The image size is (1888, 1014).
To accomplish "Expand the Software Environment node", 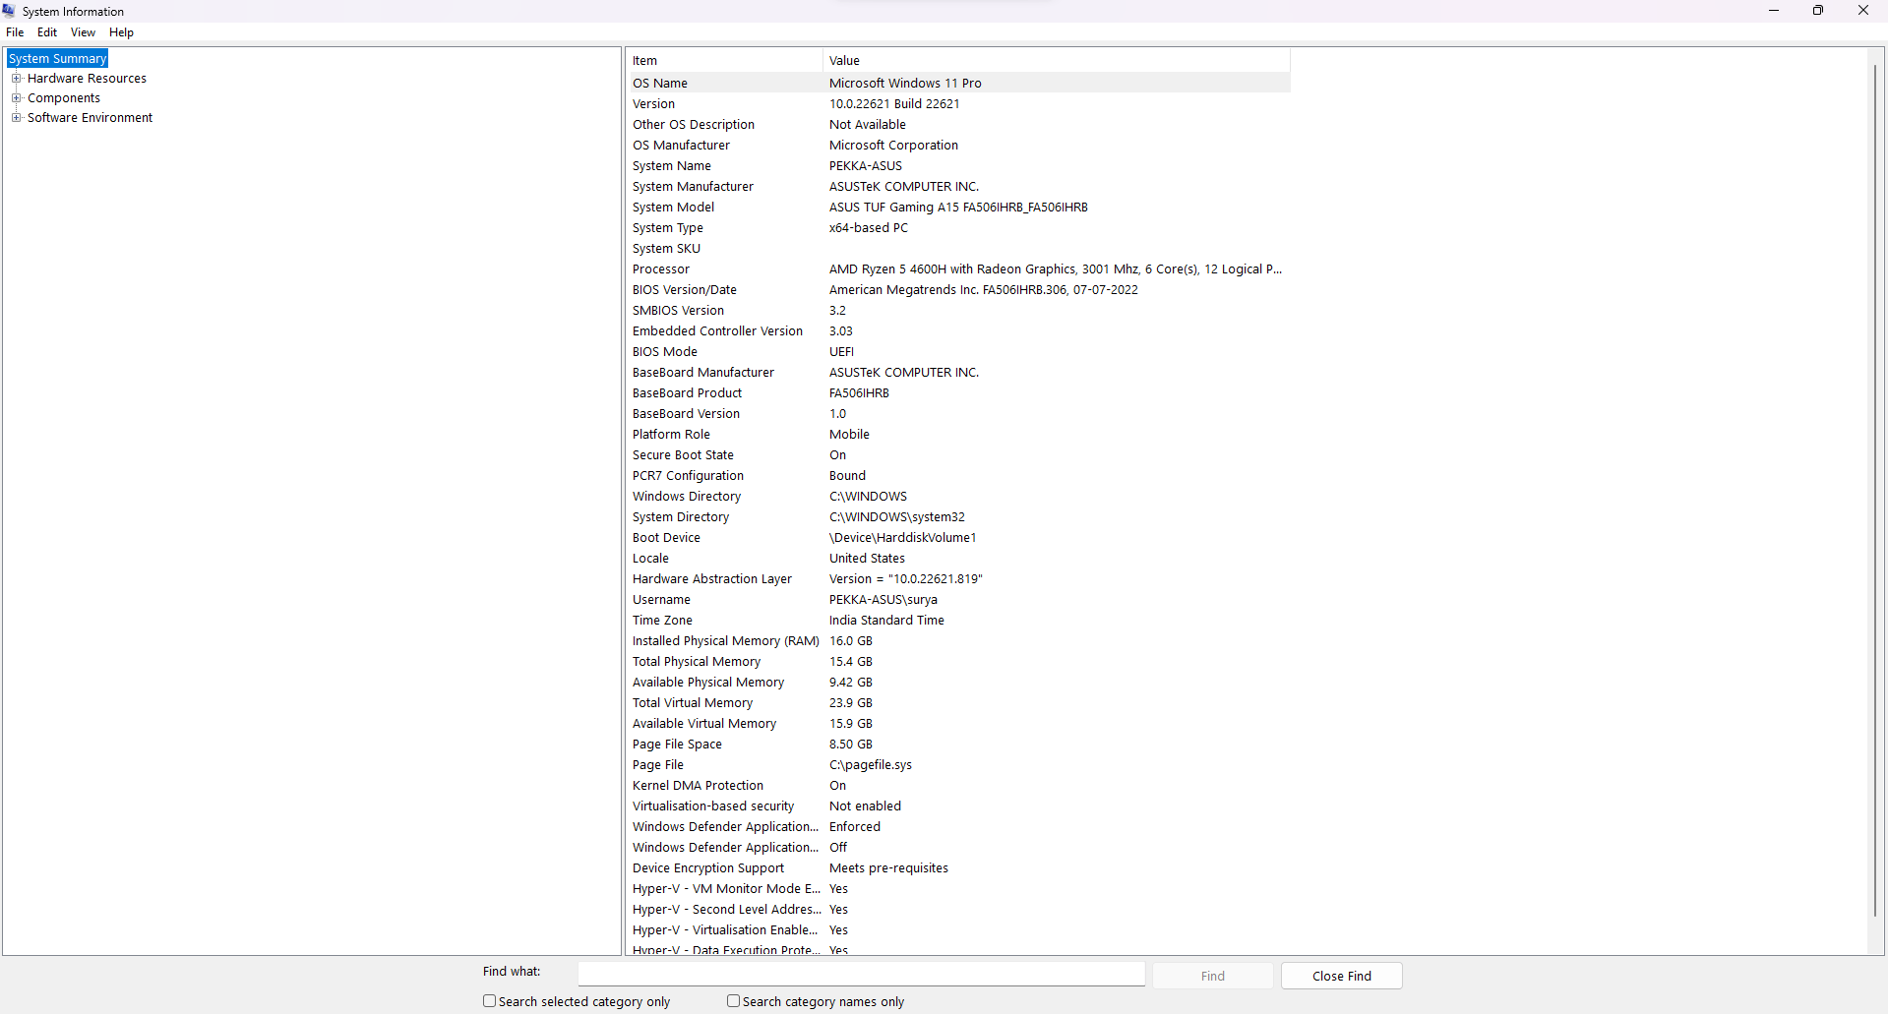I will coord(16,118).
